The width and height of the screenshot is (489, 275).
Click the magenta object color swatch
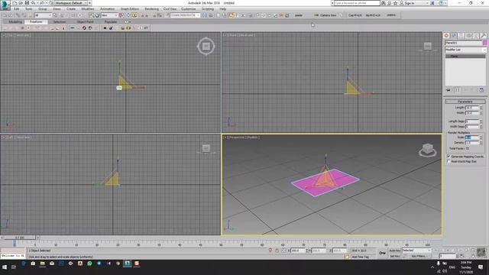coord(484,43)
